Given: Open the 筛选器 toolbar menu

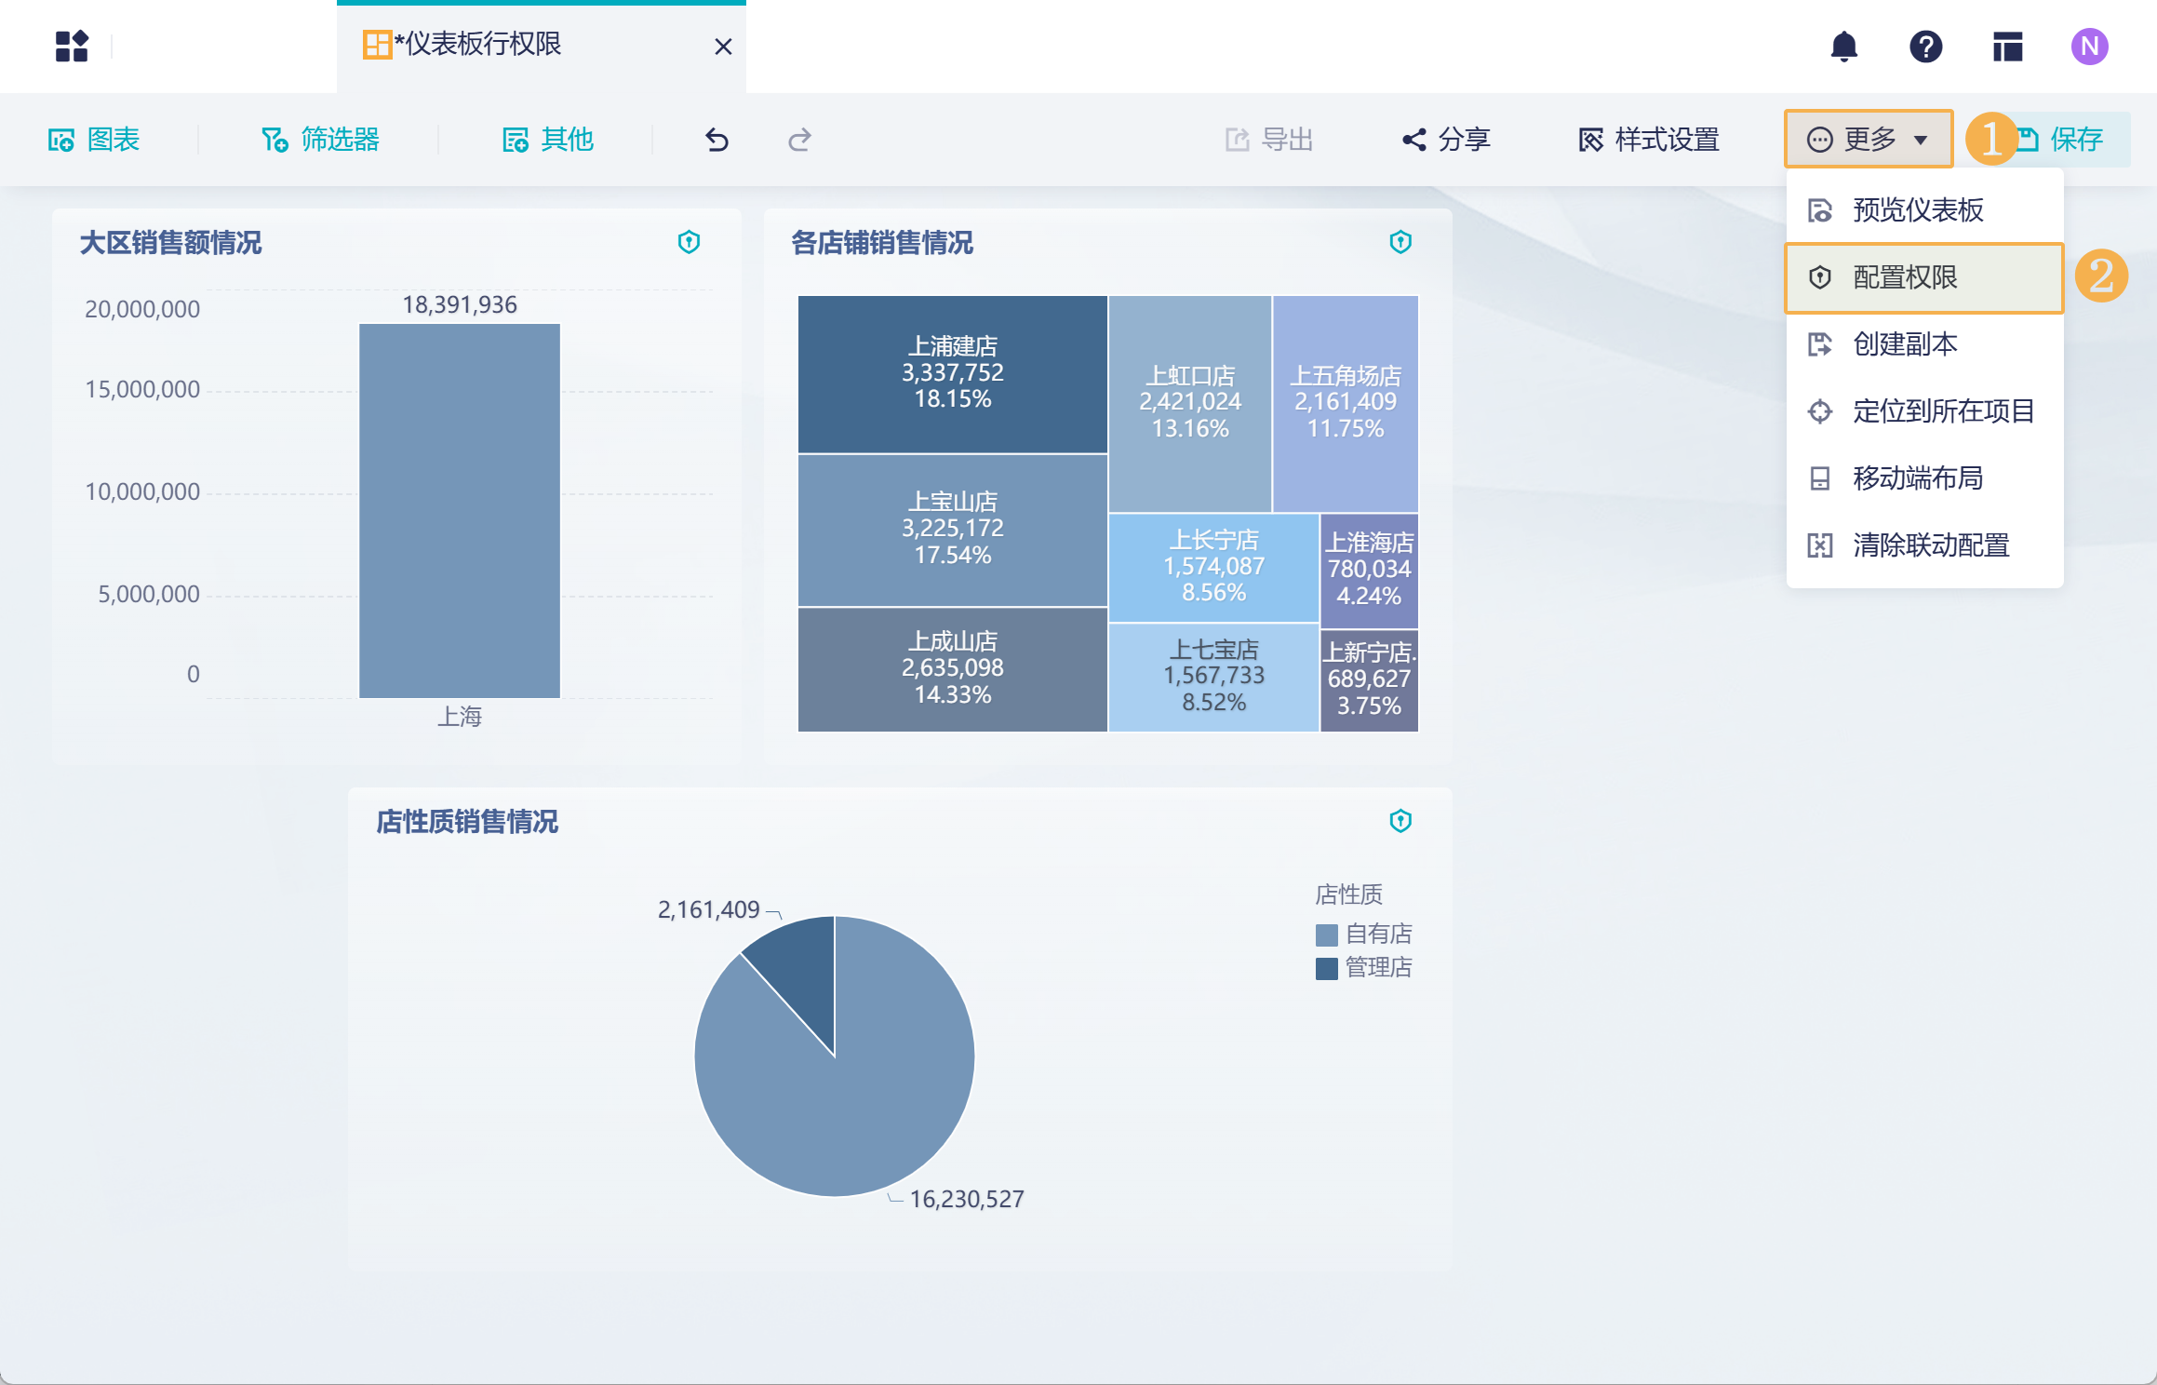Looking at the screenshot, I should 321,140.
